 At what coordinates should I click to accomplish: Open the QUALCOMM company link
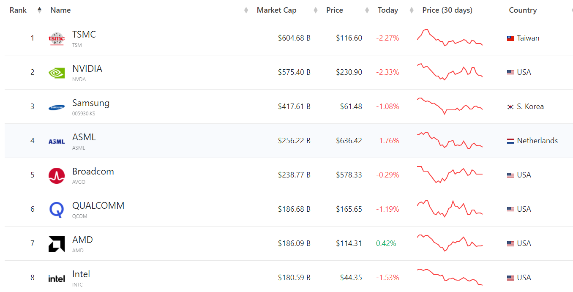98,205
